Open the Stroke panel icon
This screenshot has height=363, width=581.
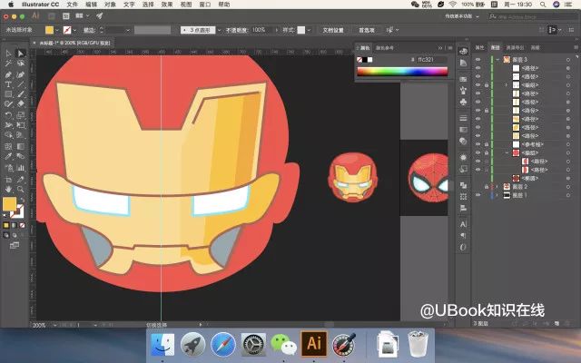click(x=463, y=118)
